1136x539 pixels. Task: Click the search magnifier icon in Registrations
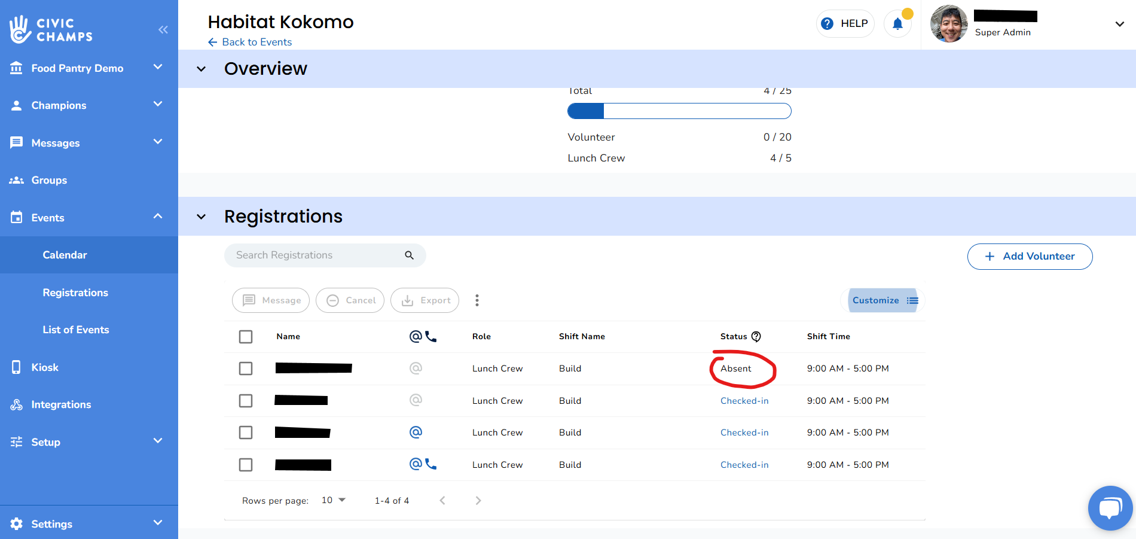410,255
